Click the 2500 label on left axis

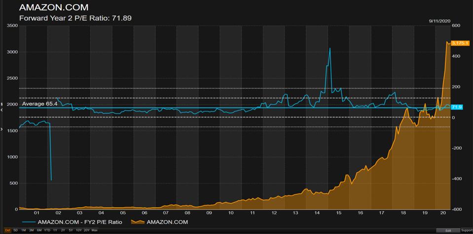[x=11, y=78]
